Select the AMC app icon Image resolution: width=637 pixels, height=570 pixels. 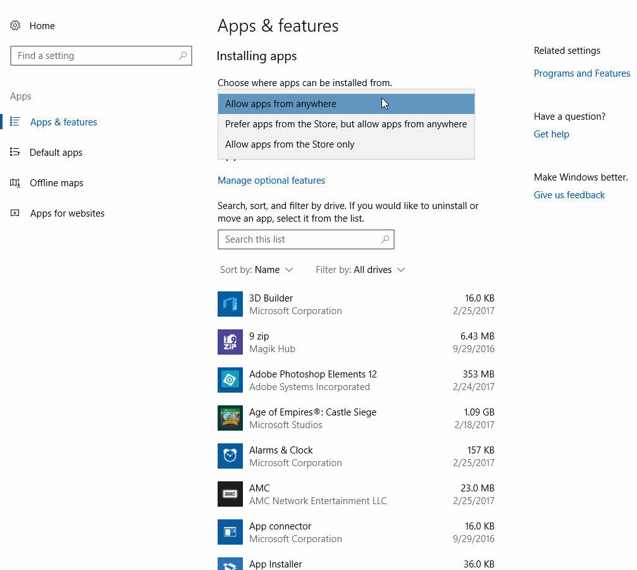[230, 494]
